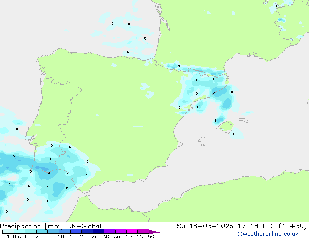Click the Menorca island outline
The width and height of the screenshot is (309, 238).
pyautogui.click(x=244, y=120)
